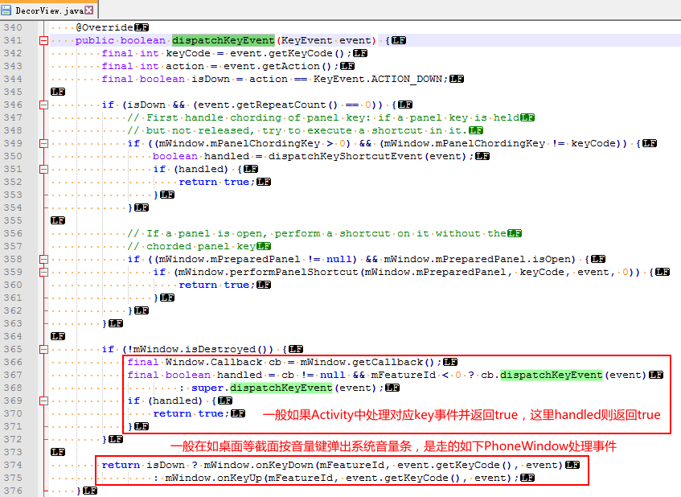Click KeyEvent.ACTION_DOWN on line 344
The image size is (681, 497).
pyautogui.click(x=378, y=79)
